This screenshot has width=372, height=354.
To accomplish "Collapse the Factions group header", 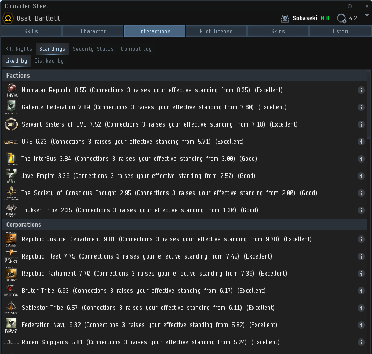I will pos(184,76).
